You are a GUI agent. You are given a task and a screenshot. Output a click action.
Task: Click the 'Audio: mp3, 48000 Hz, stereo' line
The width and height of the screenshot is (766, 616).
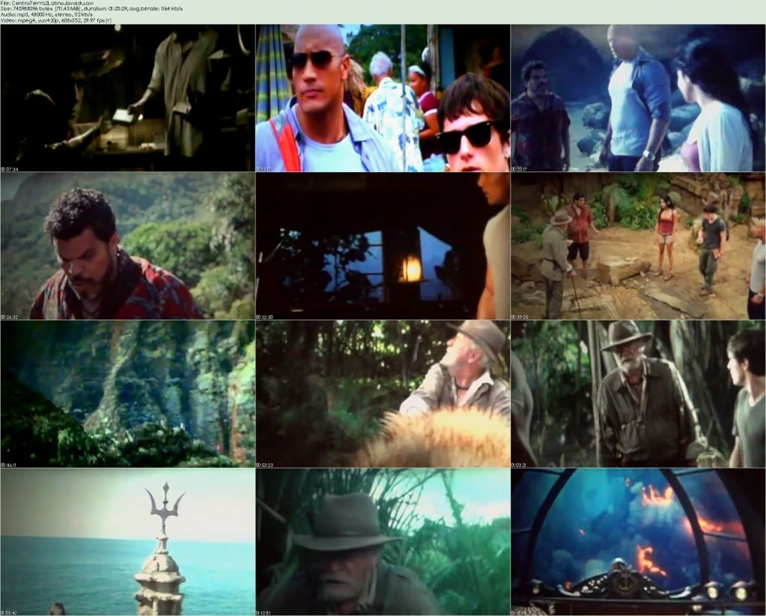coord(46,15)
